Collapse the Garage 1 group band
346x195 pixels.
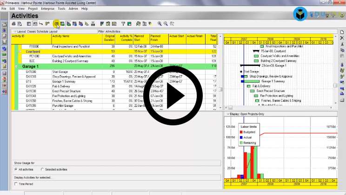tap(16, 66)
